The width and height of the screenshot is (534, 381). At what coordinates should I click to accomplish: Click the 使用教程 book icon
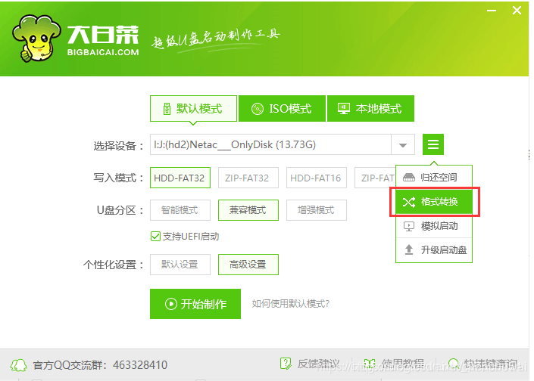click(x=370, y=364)
